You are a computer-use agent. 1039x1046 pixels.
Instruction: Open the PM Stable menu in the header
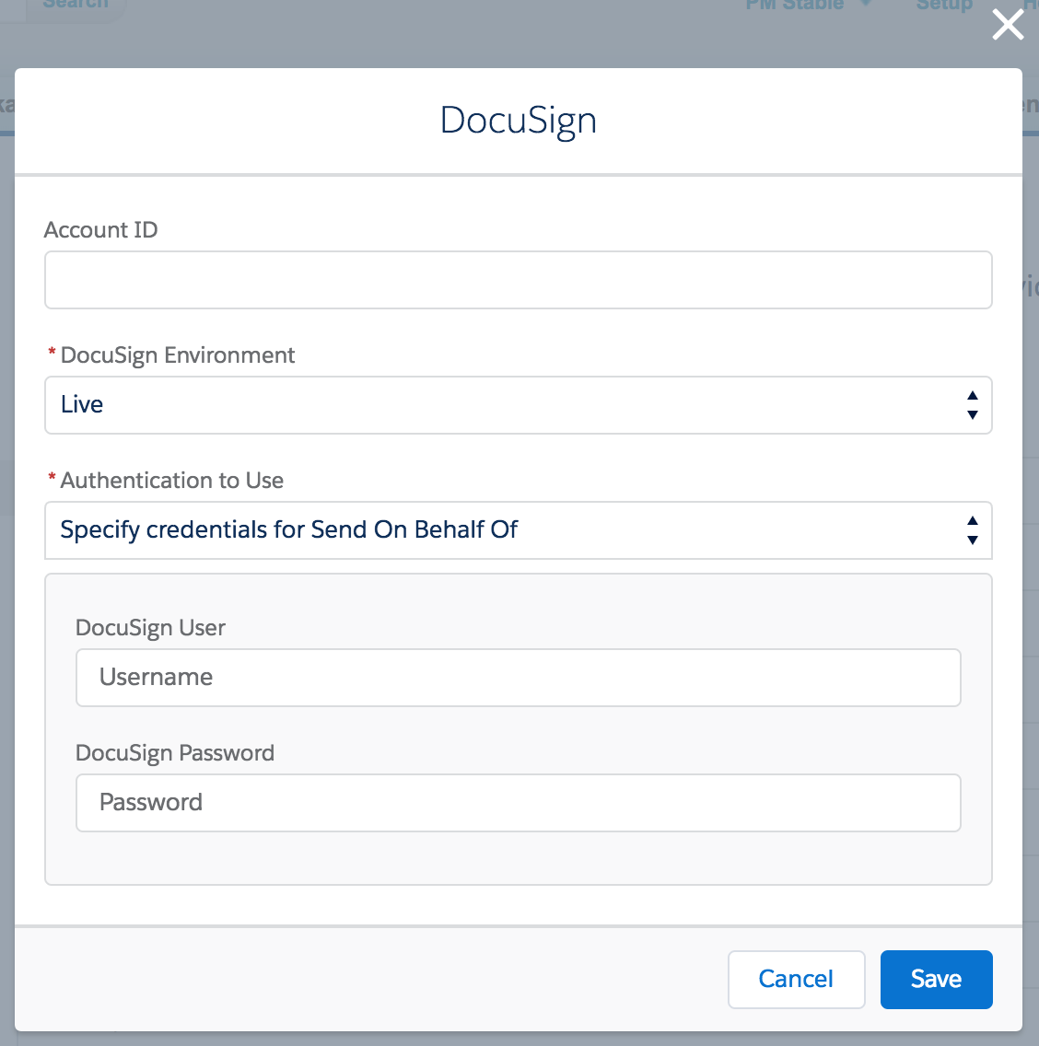coord(794,6)
